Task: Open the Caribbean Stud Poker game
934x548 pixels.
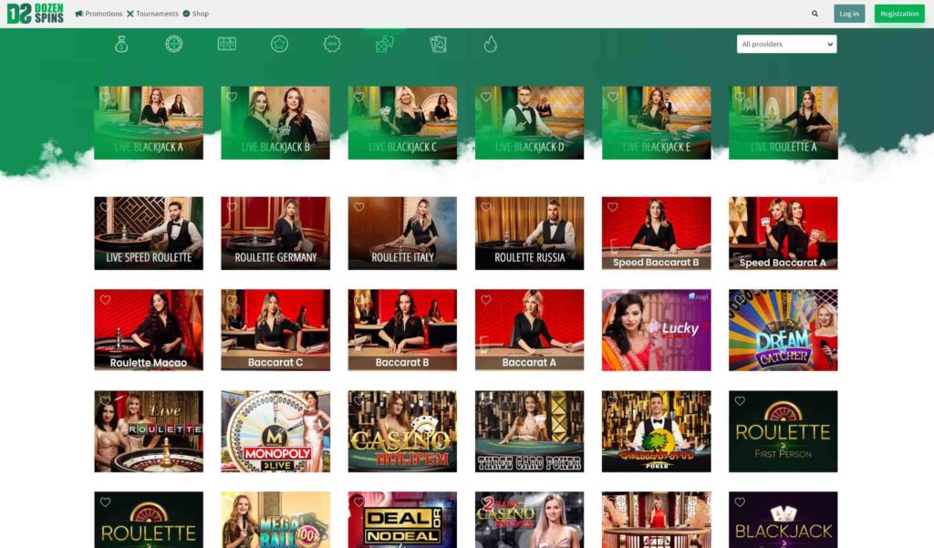Action: (x=657, y=431)
